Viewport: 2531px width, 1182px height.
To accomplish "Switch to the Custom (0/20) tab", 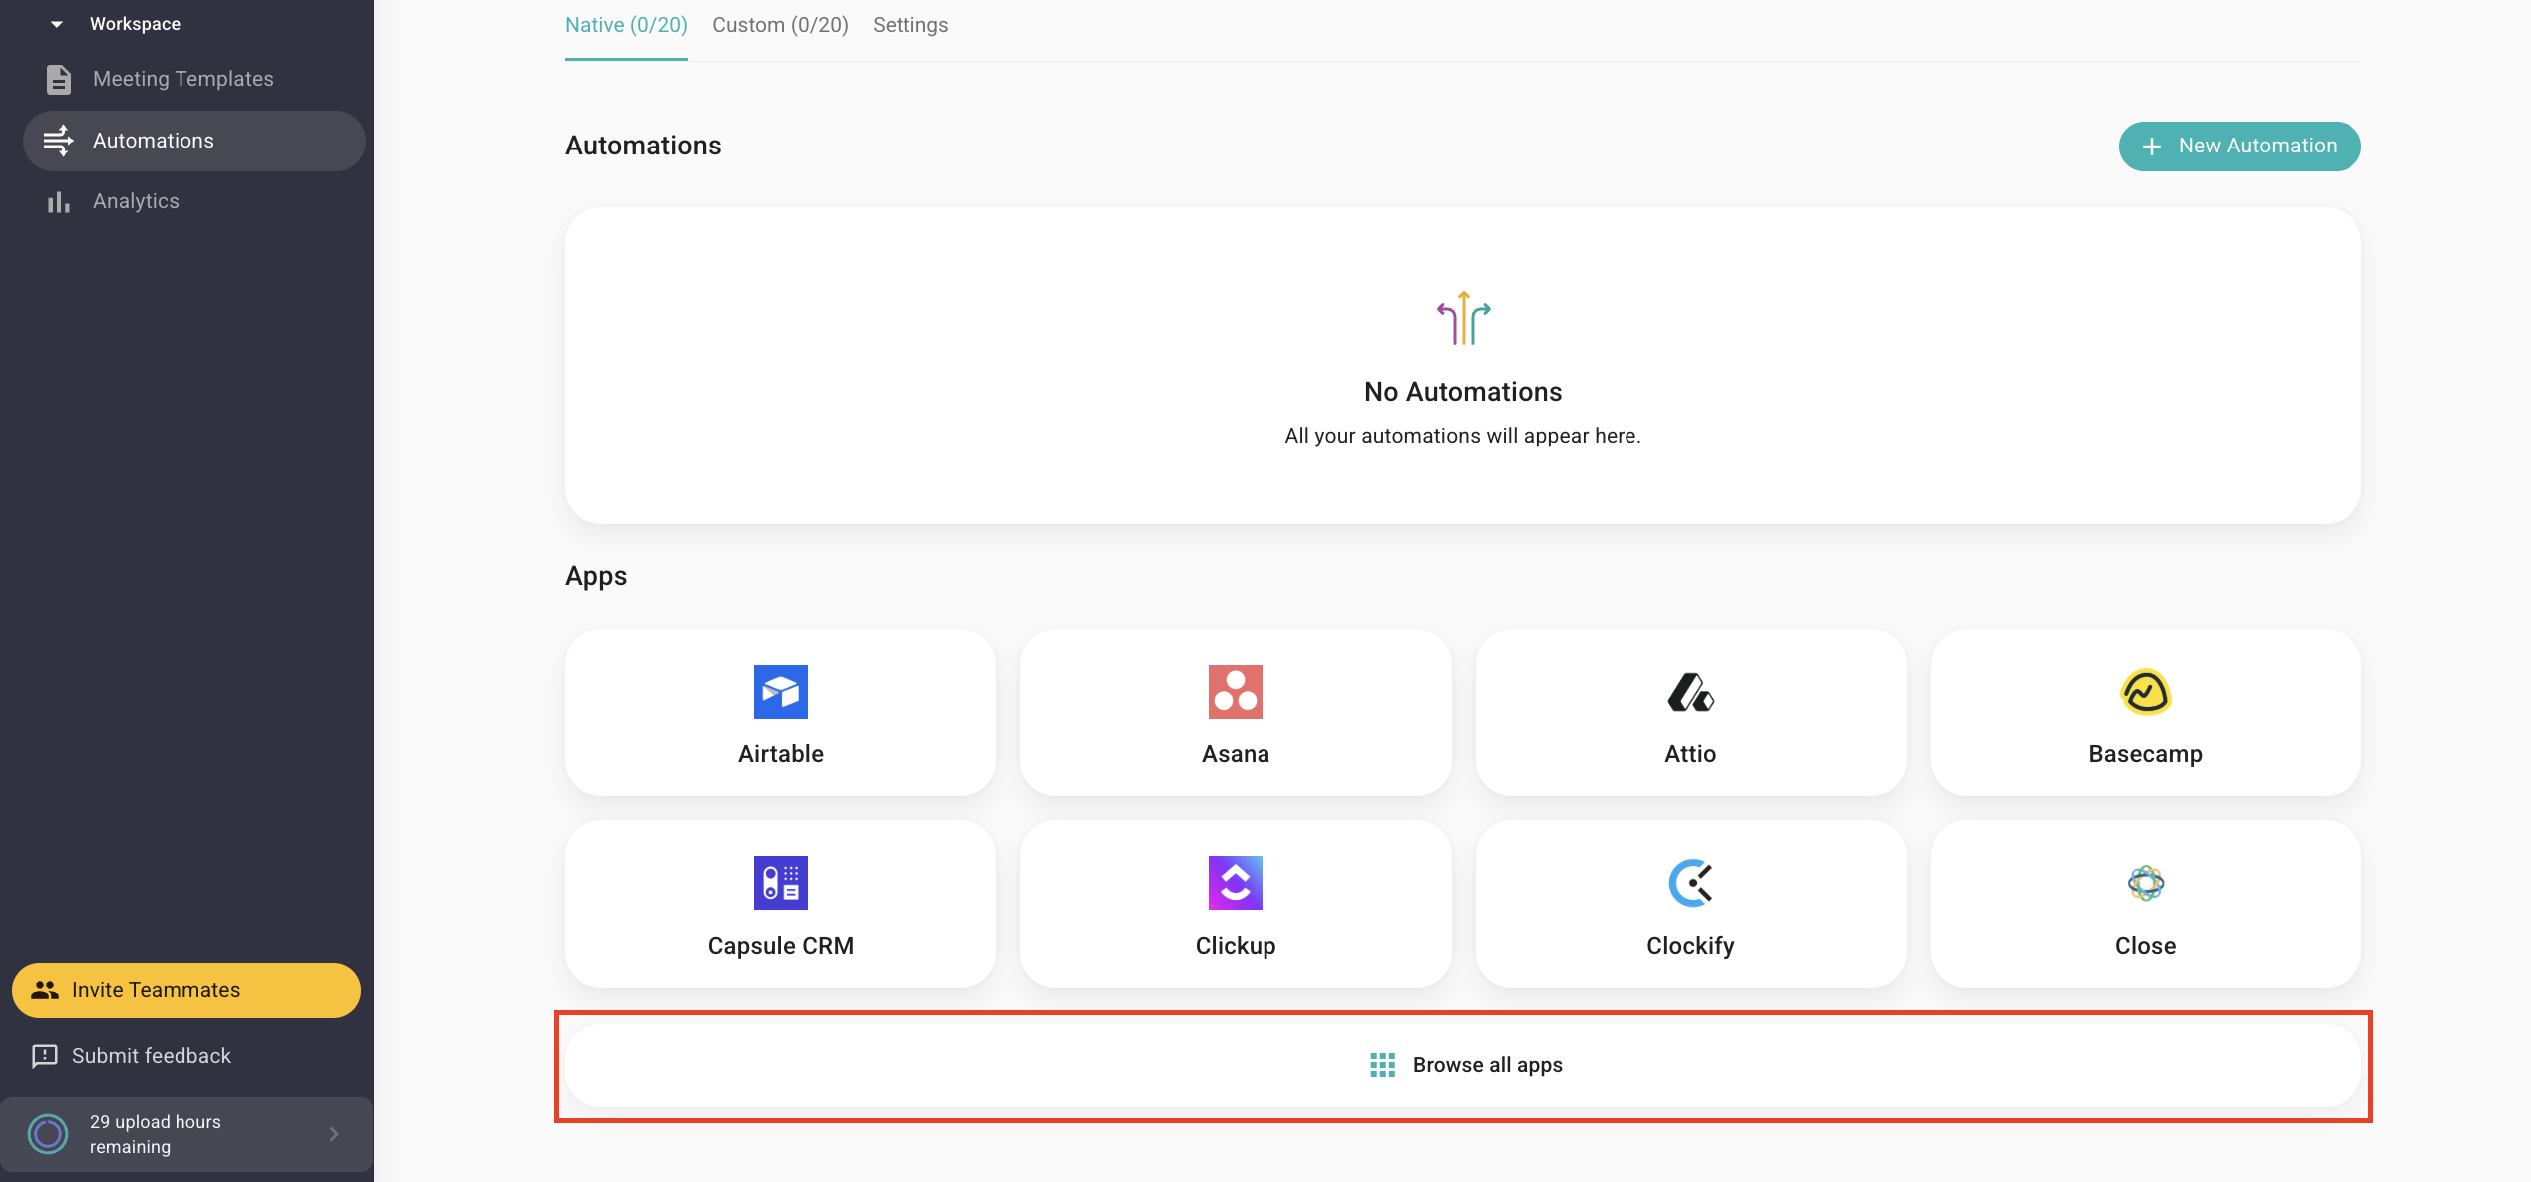I will tap(780, 25).
